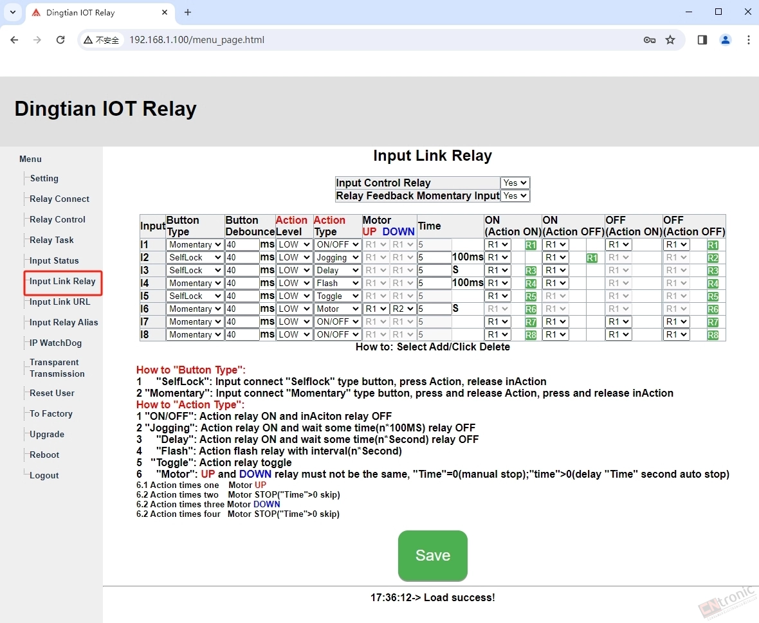The height and width of the screenshot is (623, 759).
Task: Delete green R5 tag in I5 OFF (Action OFF)
Action: coord(713,296)
